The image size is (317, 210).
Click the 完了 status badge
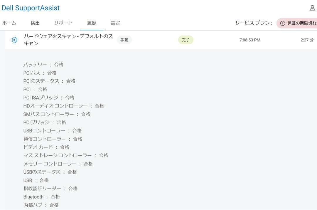(x=186, y=40)
